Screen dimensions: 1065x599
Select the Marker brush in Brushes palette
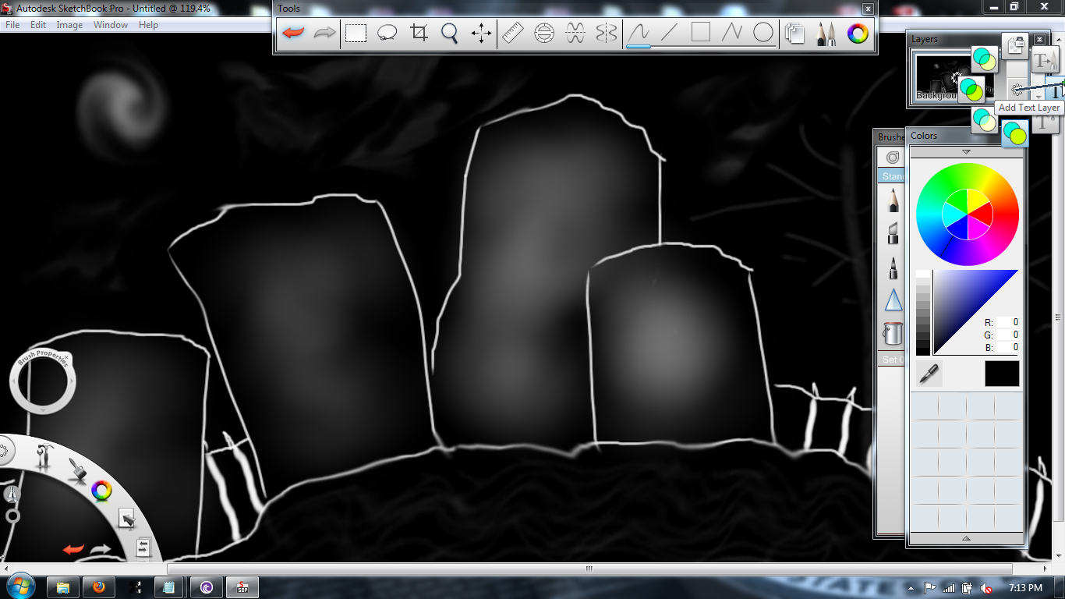893,233
